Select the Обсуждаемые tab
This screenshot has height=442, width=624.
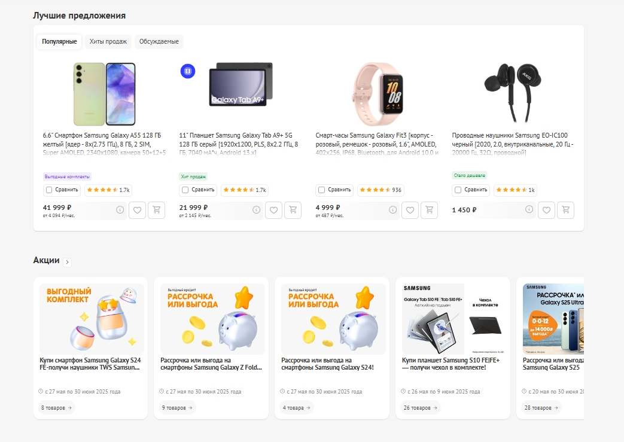(159, 42)
